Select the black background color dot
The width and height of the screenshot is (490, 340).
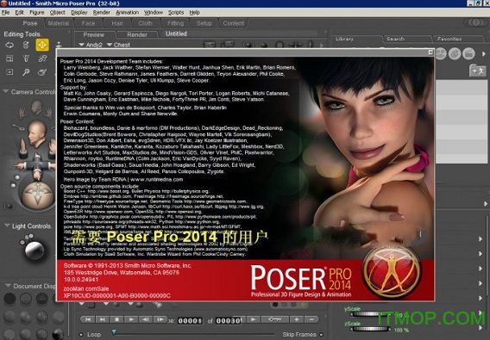click(x=275, y=305)
